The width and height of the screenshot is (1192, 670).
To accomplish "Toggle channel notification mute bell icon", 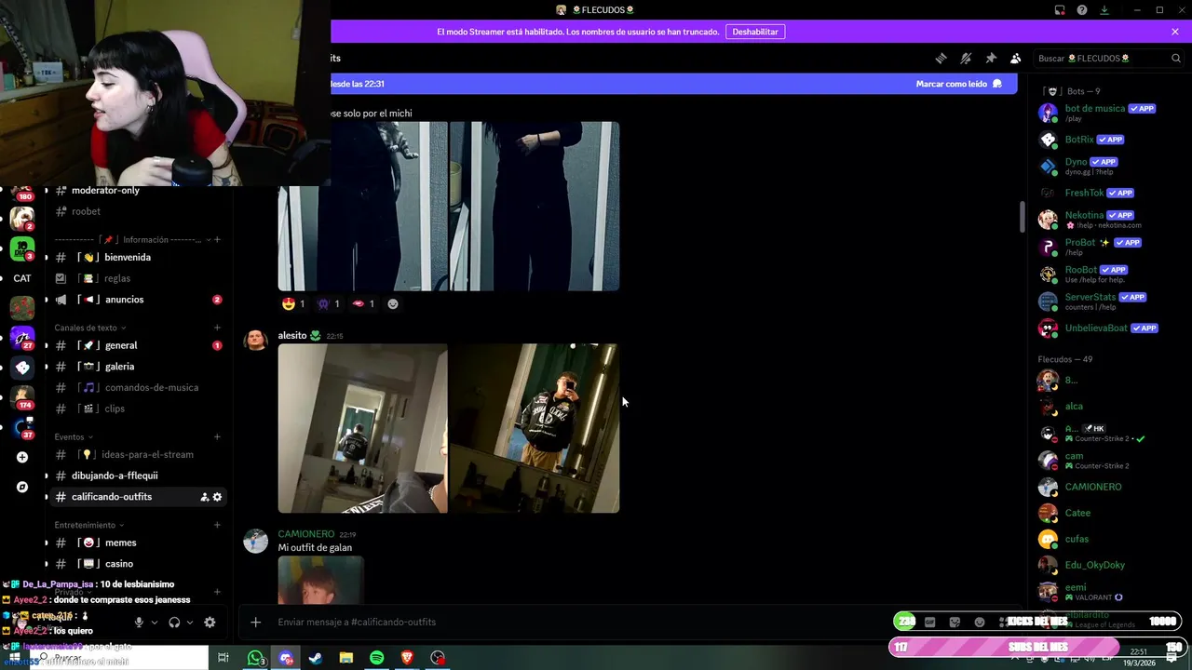I will [966, 58].
